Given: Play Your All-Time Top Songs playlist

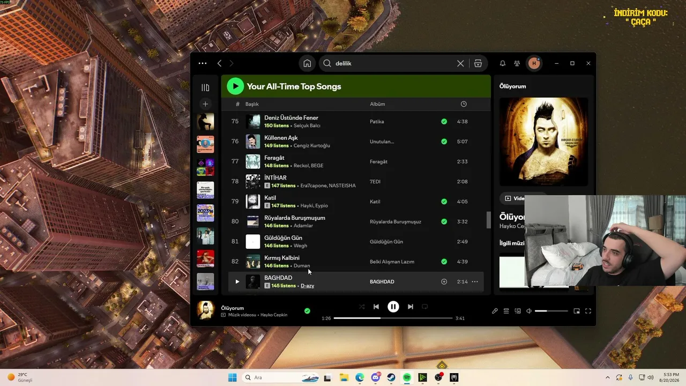Looking at the screenshot, I should [235, 86].
